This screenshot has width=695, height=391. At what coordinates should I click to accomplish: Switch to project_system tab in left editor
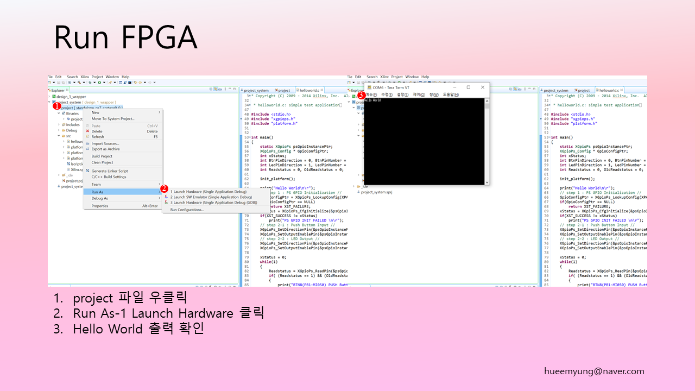pyautogui.click(x=255, y=90)
